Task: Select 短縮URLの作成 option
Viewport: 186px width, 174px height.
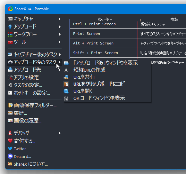Action: (x=106, y=70)
